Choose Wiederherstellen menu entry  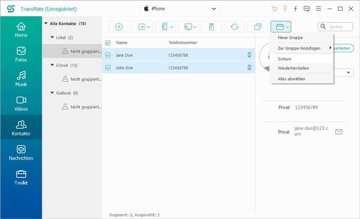pos(302,68)
